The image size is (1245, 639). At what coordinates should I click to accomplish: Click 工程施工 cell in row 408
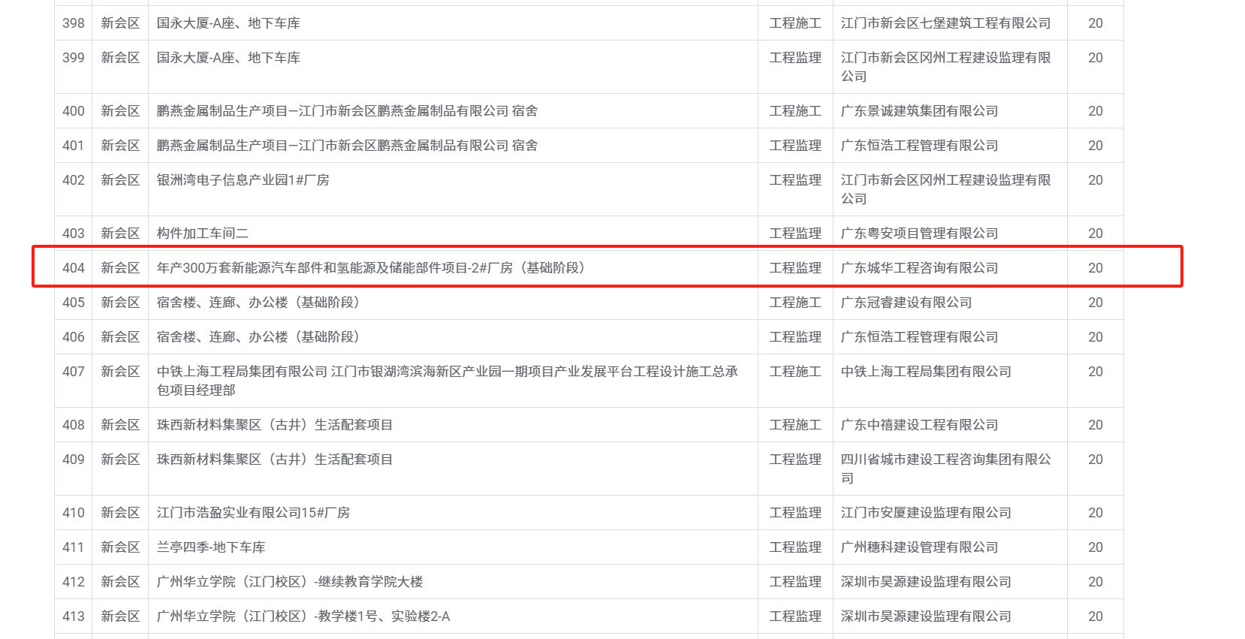coord(795,425)
